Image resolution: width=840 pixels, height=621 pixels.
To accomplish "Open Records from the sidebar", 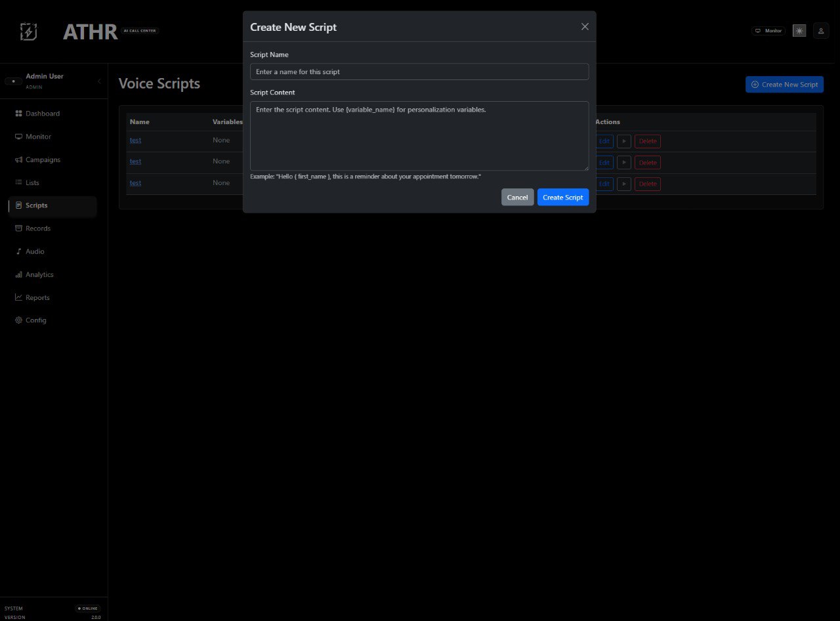I will [x=52, y=228].
